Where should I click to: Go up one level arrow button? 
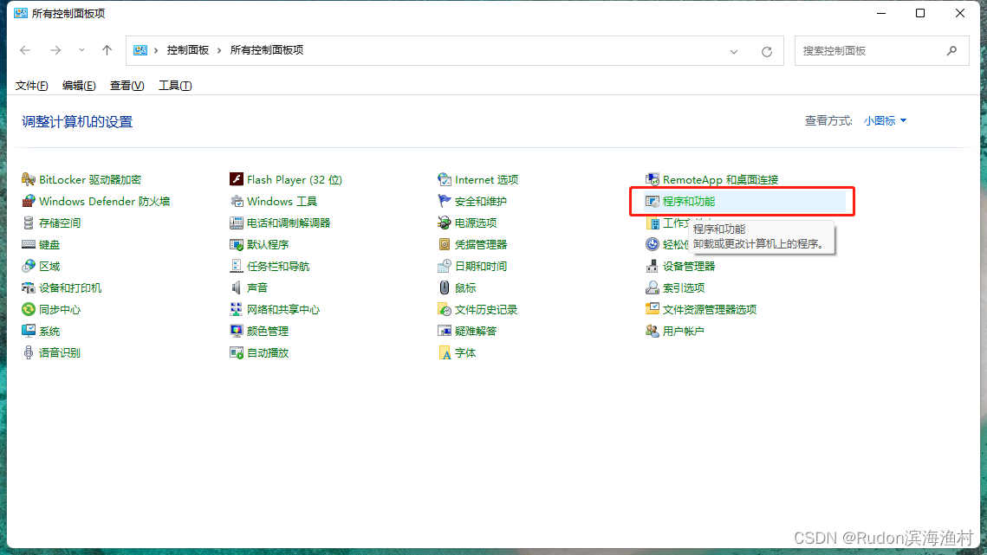pyautogui.click(x=107, y=50)
